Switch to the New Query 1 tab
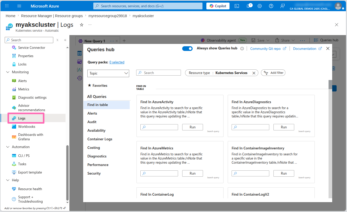Screen dimensions: 347x212 [95, 41]
